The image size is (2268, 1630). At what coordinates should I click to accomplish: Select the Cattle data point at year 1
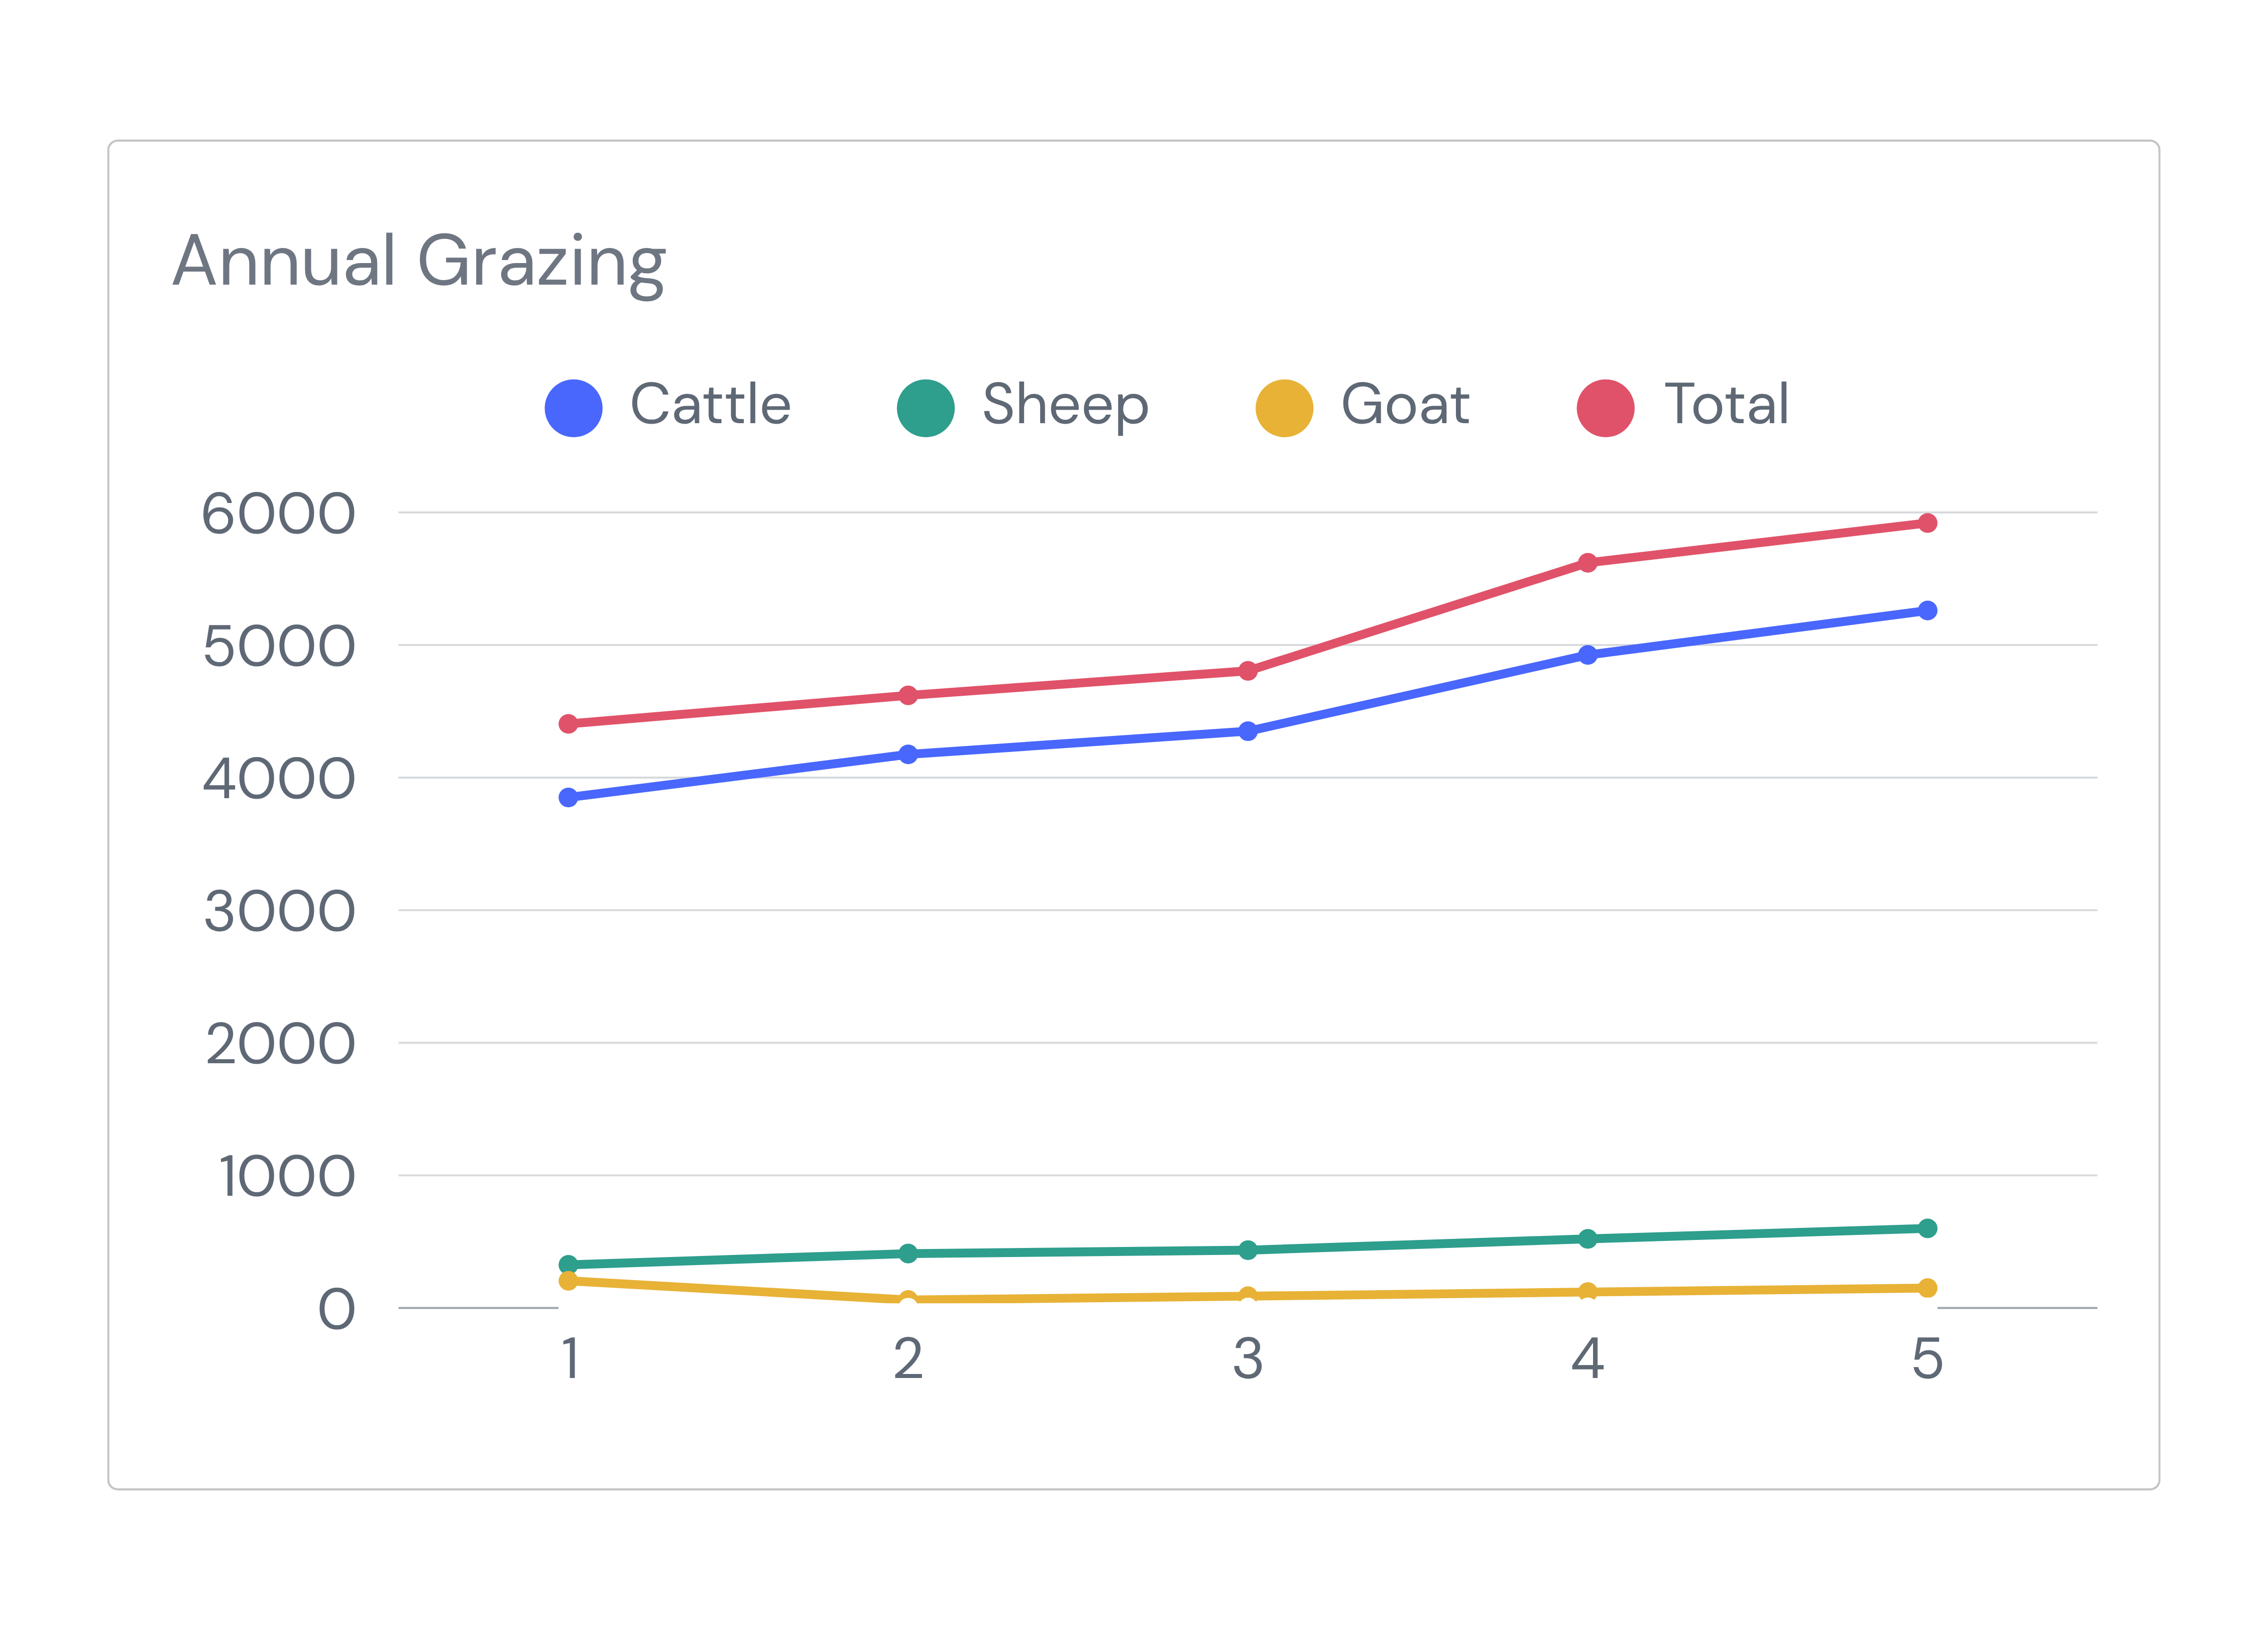[568, 797]
